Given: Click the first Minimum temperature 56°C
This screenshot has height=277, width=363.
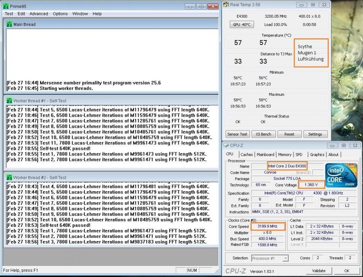Looking at the screenshot, I should (238, 78).
